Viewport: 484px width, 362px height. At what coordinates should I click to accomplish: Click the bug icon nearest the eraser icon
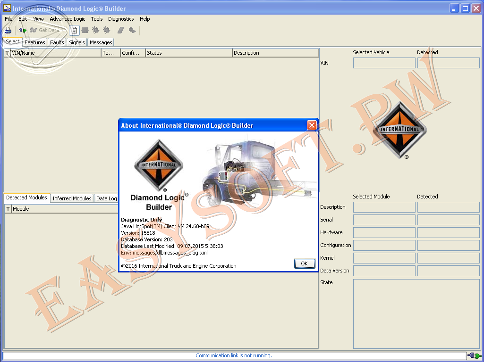(107, 30)
